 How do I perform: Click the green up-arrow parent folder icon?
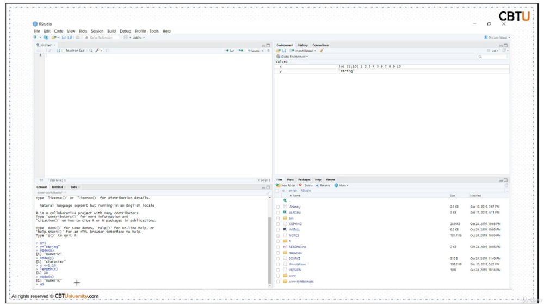point(285,201)
